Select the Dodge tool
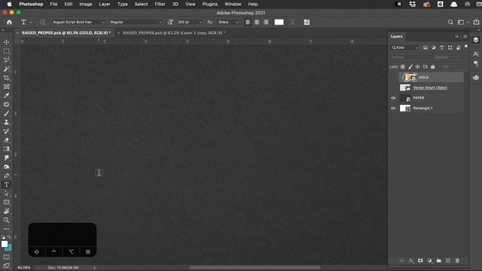Screen dimensions: 482x271 tap(7, 167)
